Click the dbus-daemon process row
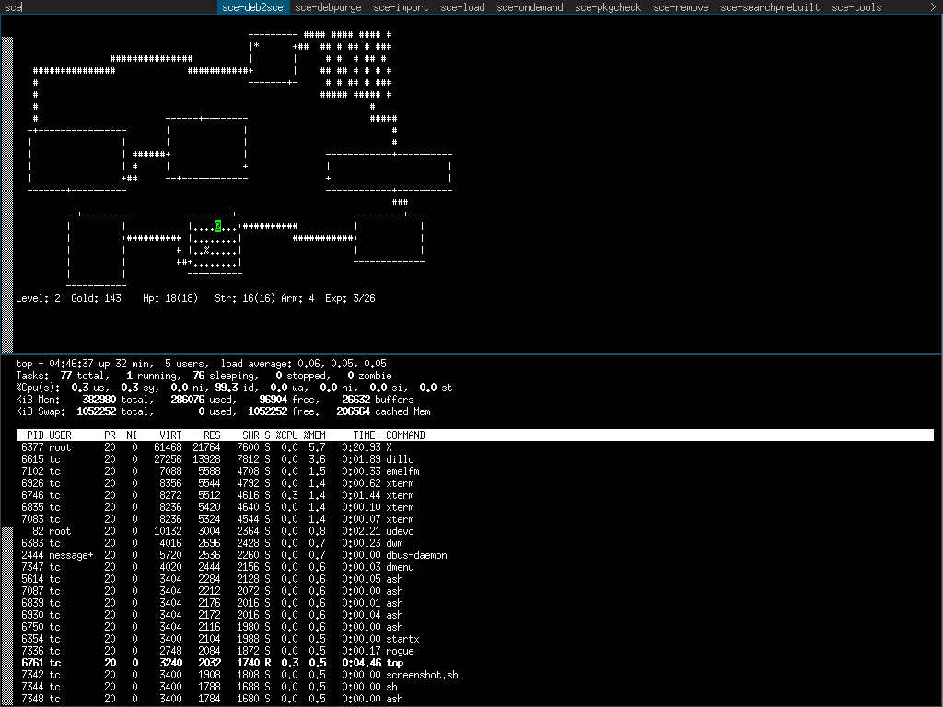The width and height of the screenshot is (943, 707). pos(475,555)
